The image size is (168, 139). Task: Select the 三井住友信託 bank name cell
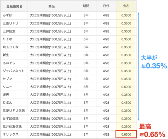14,127
